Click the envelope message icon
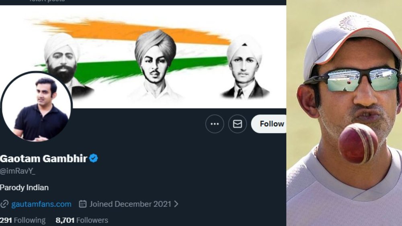This screenshot has height=226, width=402. [x=237, y=124]
